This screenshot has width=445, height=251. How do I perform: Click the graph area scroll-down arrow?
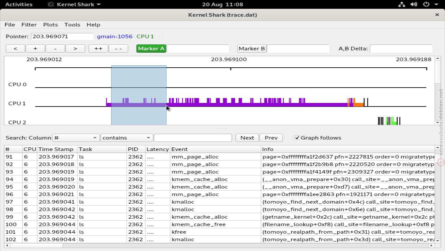[x=437, y=123]
